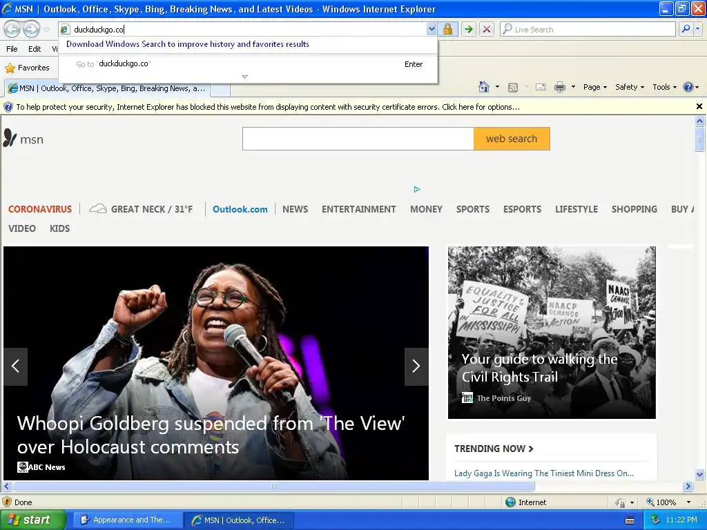Open the recent pages dropdown beside Forward

(46, 30)
